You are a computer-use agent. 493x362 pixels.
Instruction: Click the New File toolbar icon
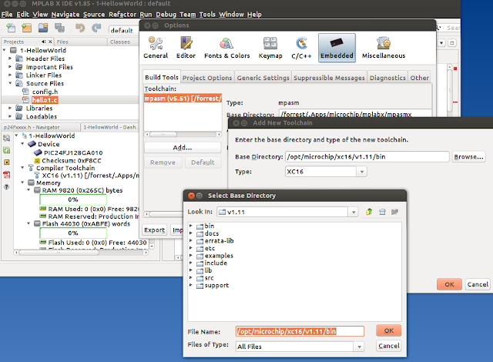click(x=11, y=28)
